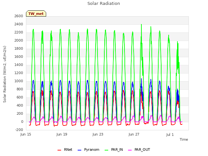This screenshot has height=156, width=208.
Task: Click the 2600 y-axis tick label
Action: click(x=19, y=16)
